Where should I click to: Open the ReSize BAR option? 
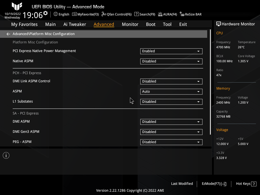[190, 14]
